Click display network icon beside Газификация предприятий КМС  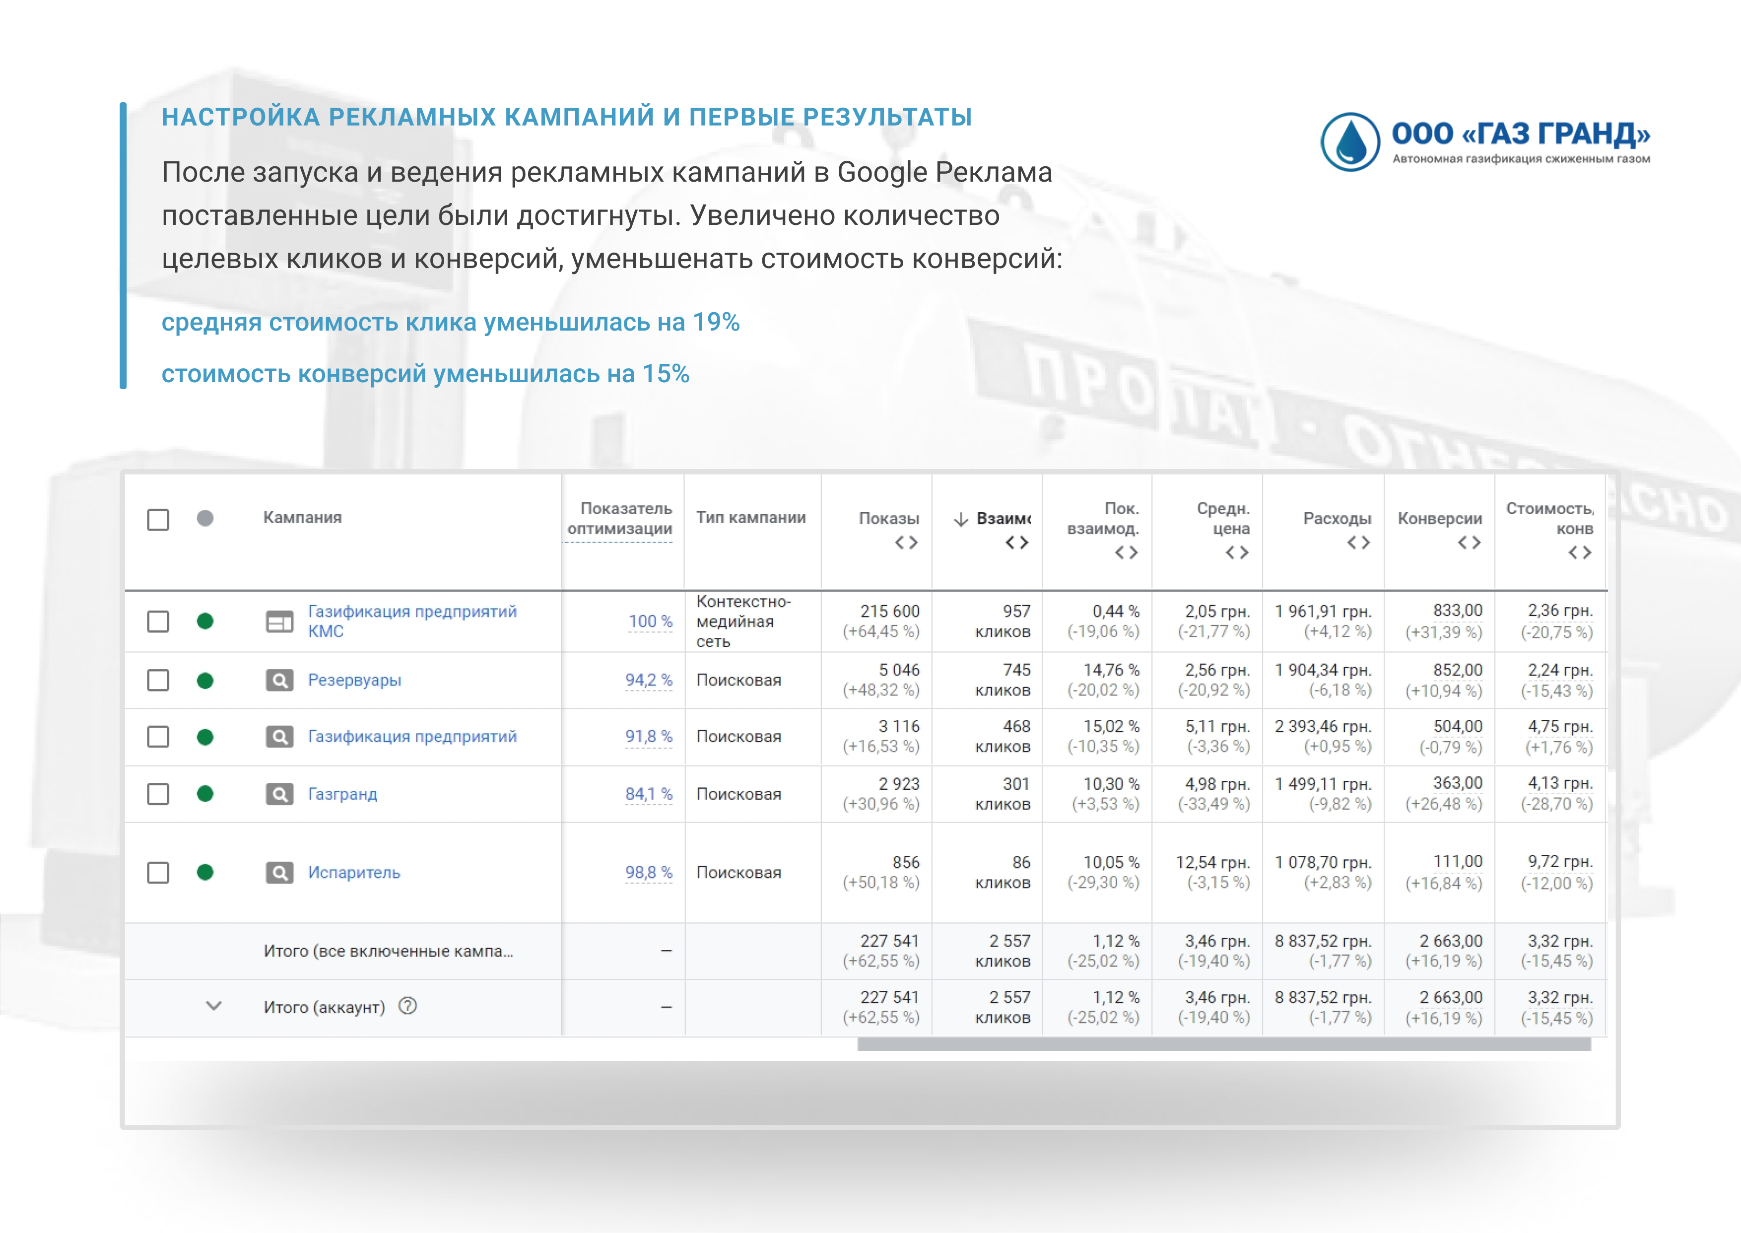click(x=279, y=622)
